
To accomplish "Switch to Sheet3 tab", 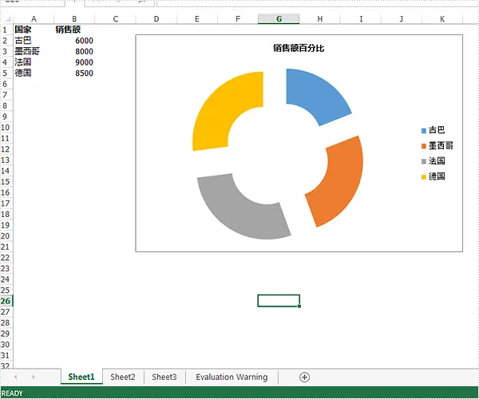I will coord(164,377).
